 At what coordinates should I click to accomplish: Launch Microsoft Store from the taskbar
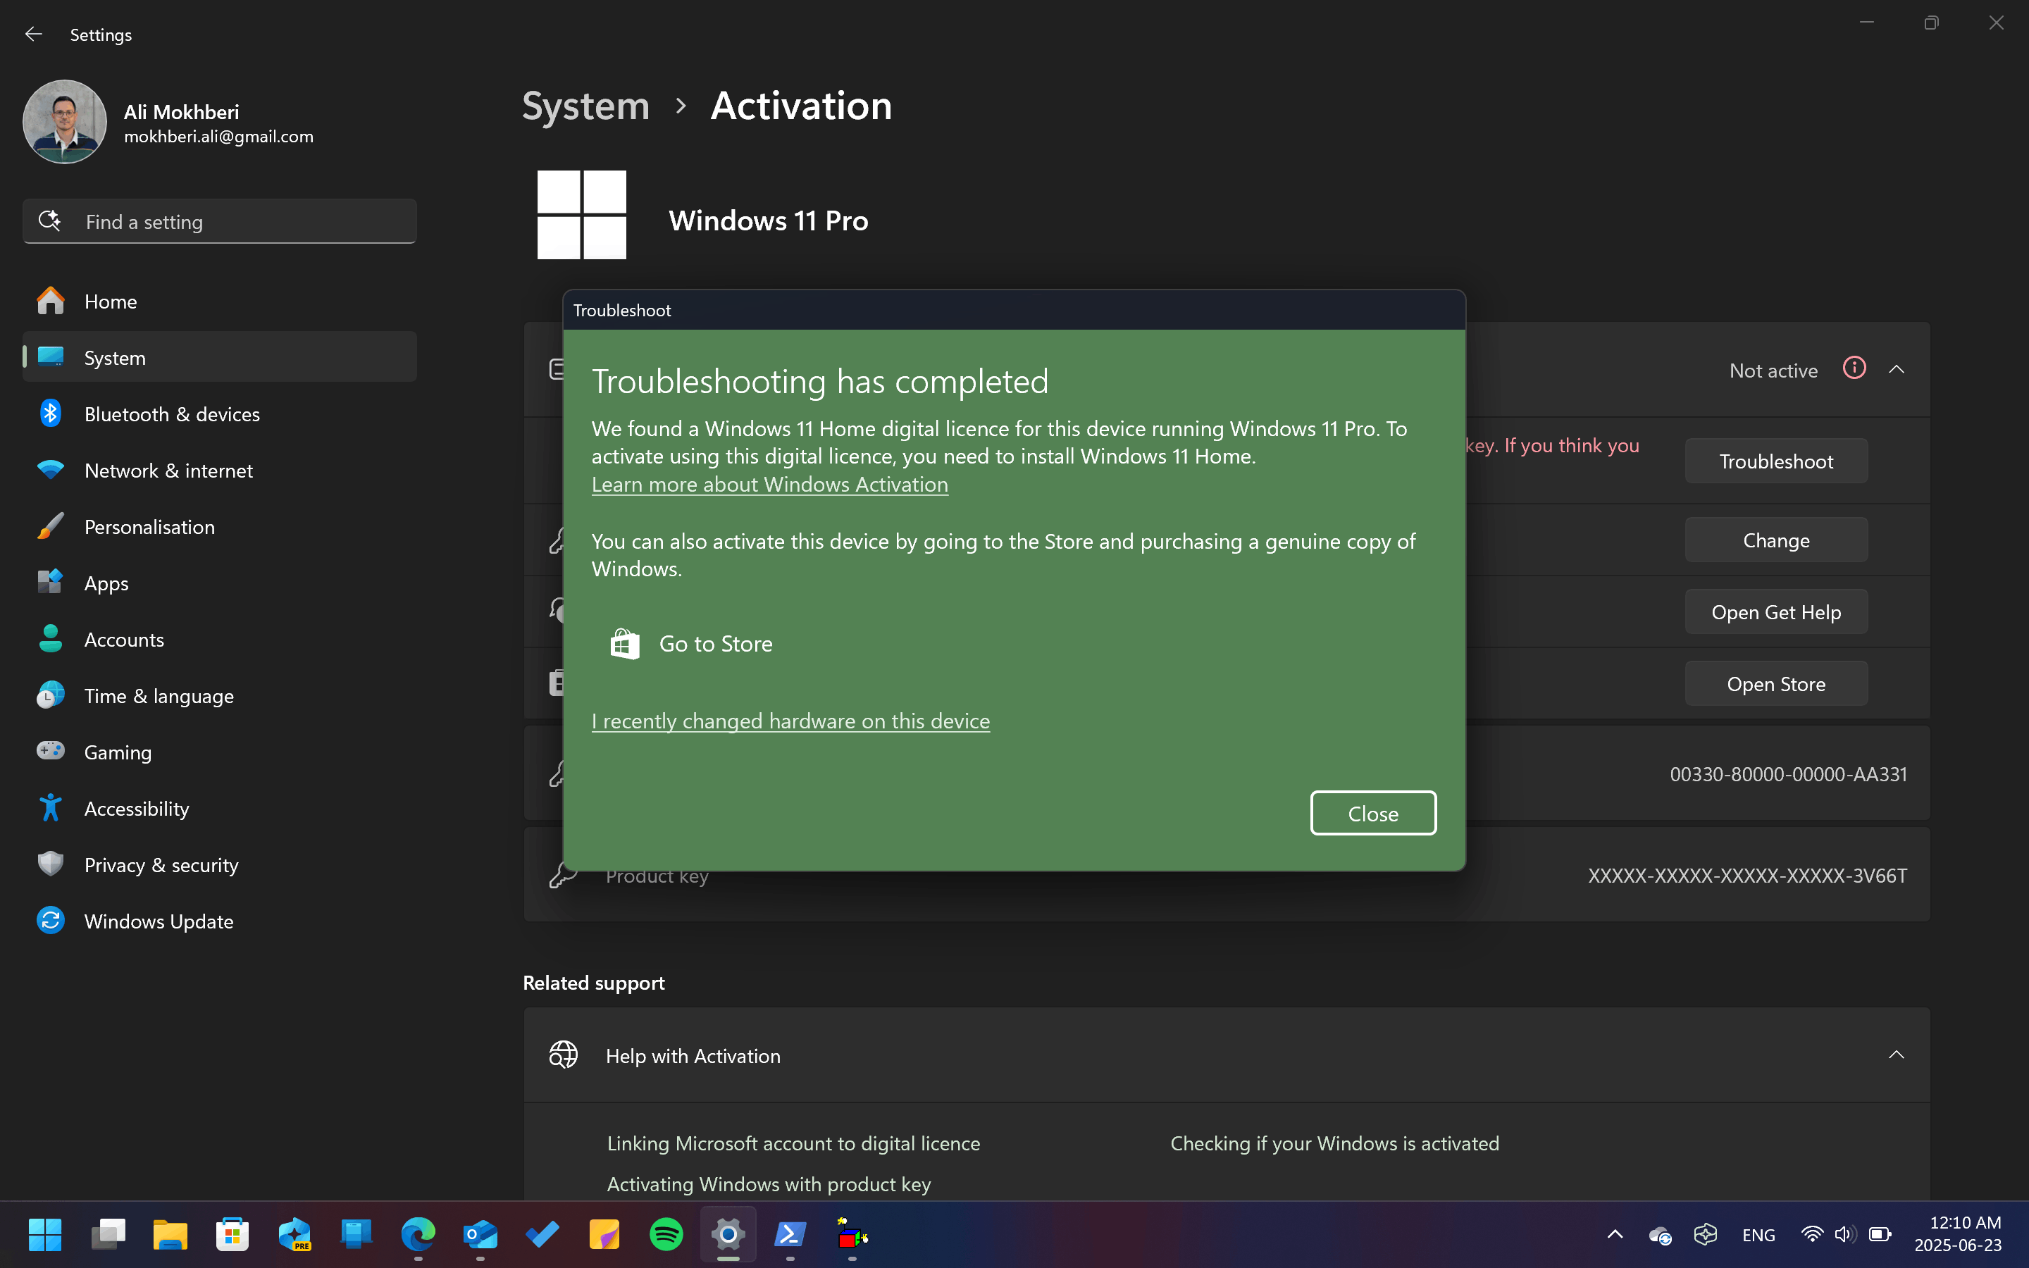(x=232, y=1234)
